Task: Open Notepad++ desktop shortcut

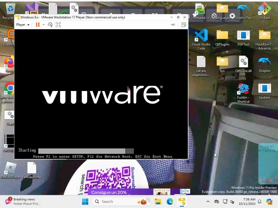Action: 201,11
